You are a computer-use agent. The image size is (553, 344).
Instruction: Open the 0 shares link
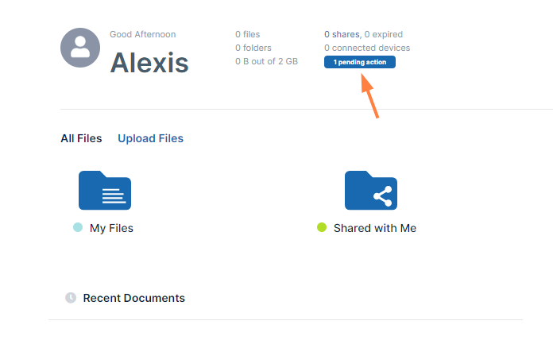click(342, 34)
